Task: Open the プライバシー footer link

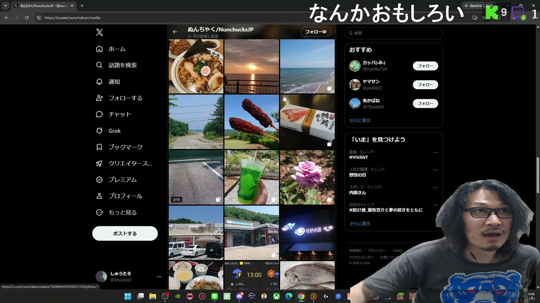Action: coord(377,251)
